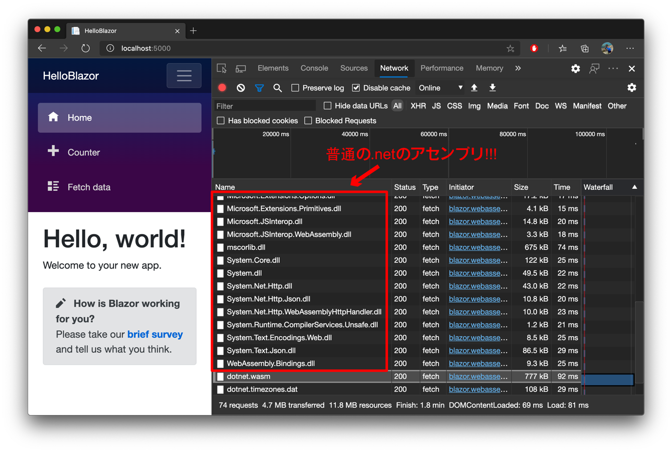Click the network Filter text field
672x452 pixels.
tap(265, 106)
